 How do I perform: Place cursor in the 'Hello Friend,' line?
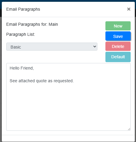point(22,68)
